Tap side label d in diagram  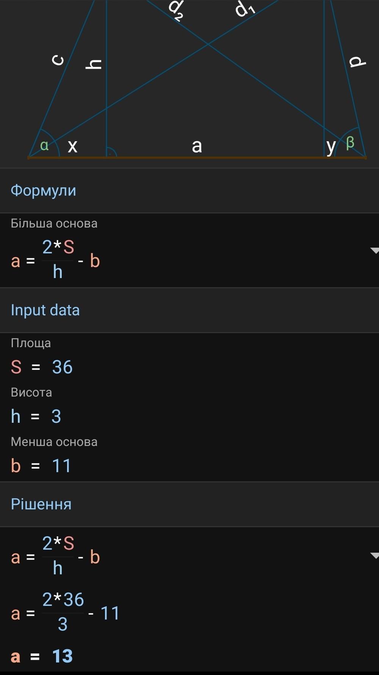click(x=357, y=61)
